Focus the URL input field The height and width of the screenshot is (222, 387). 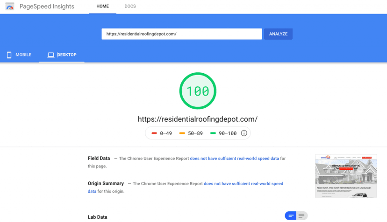(181, 34)
